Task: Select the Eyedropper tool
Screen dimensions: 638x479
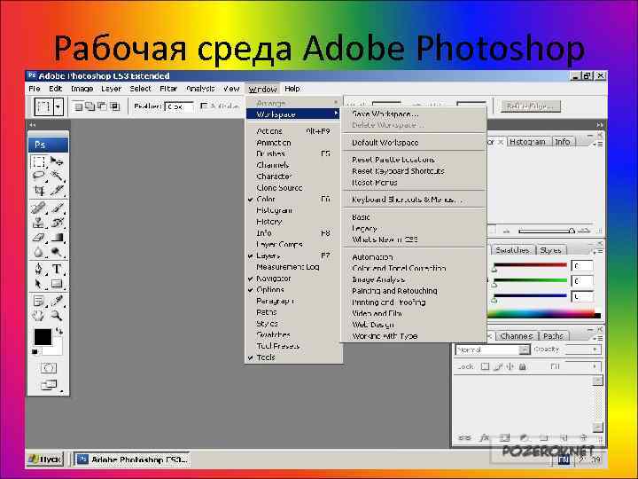Action: point(57,301)
